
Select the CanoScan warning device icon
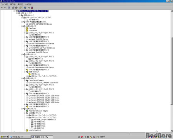pyautogui.click(x=27, y=28)
